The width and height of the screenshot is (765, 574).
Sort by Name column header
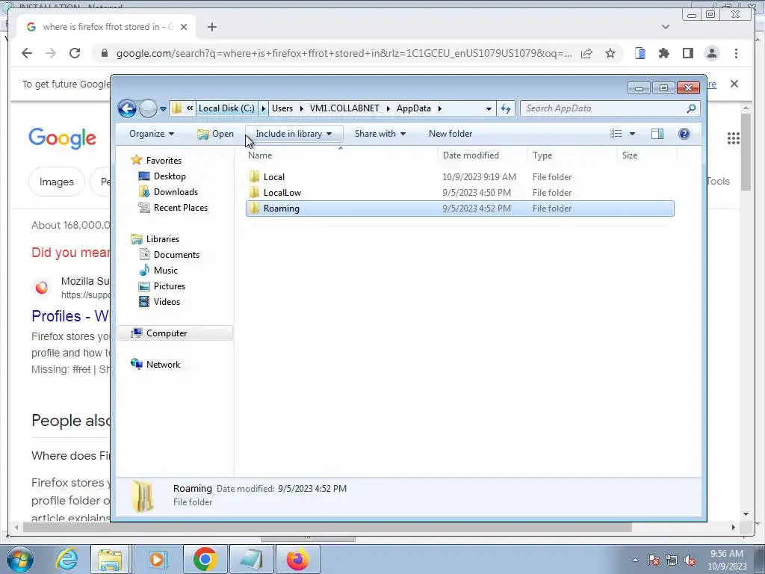point(341,155)
